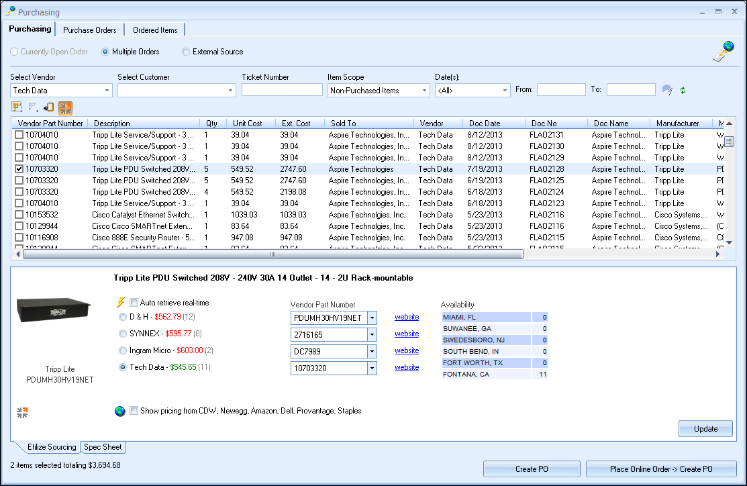Enable Show pricing from CDW, Newegg checkbox

134,411
